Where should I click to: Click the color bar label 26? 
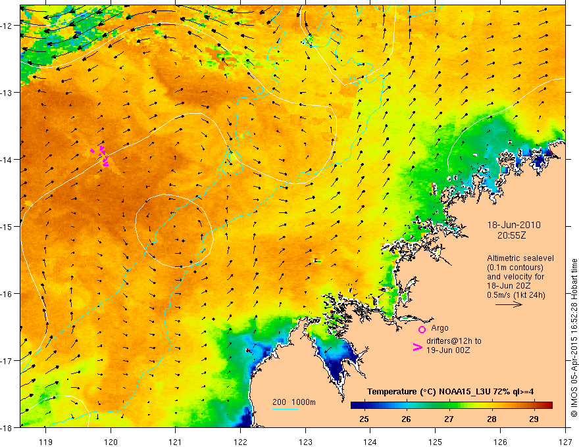pos(406,419)
